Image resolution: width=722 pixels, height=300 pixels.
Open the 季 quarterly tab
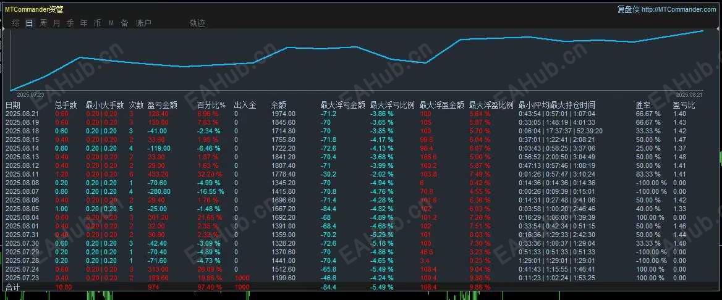[x=70, y=23]
